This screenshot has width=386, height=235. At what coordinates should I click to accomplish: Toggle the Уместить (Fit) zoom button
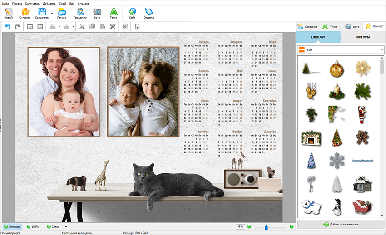(x=12, y=226)
